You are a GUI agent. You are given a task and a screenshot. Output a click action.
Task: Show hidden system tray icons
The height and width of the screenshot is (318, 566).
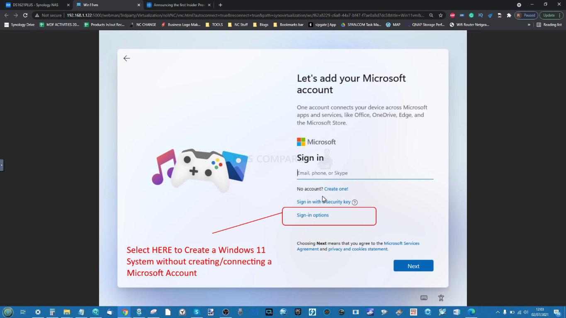pyautogui.click(x=498, y=312)
